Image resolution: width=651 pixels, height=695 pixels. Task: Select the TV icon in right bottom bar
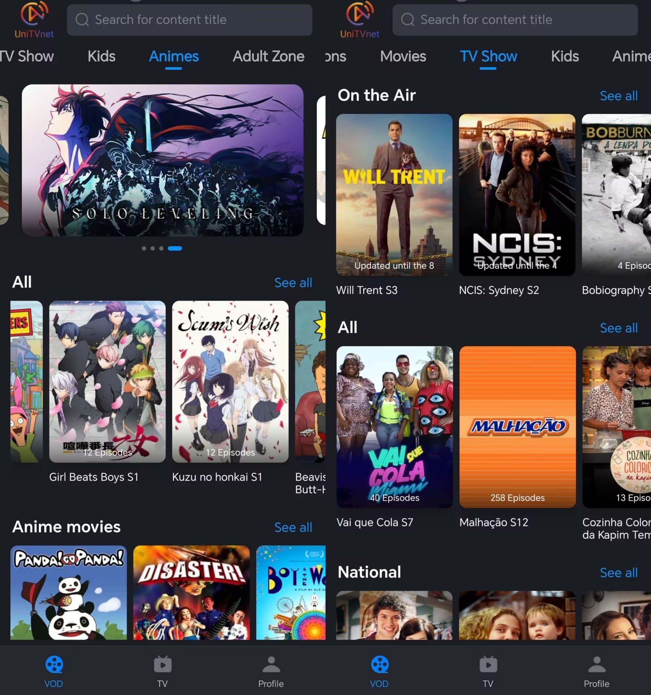point(488,665)
